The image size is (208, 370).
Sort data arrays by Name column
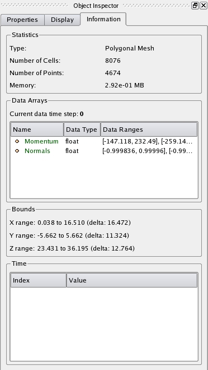(37, 129)
